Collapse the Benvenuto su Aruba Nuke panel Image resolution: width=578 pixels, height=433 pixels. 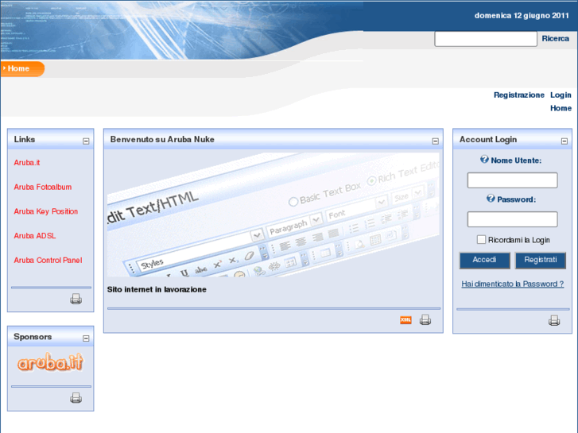[x=436, y=141]
